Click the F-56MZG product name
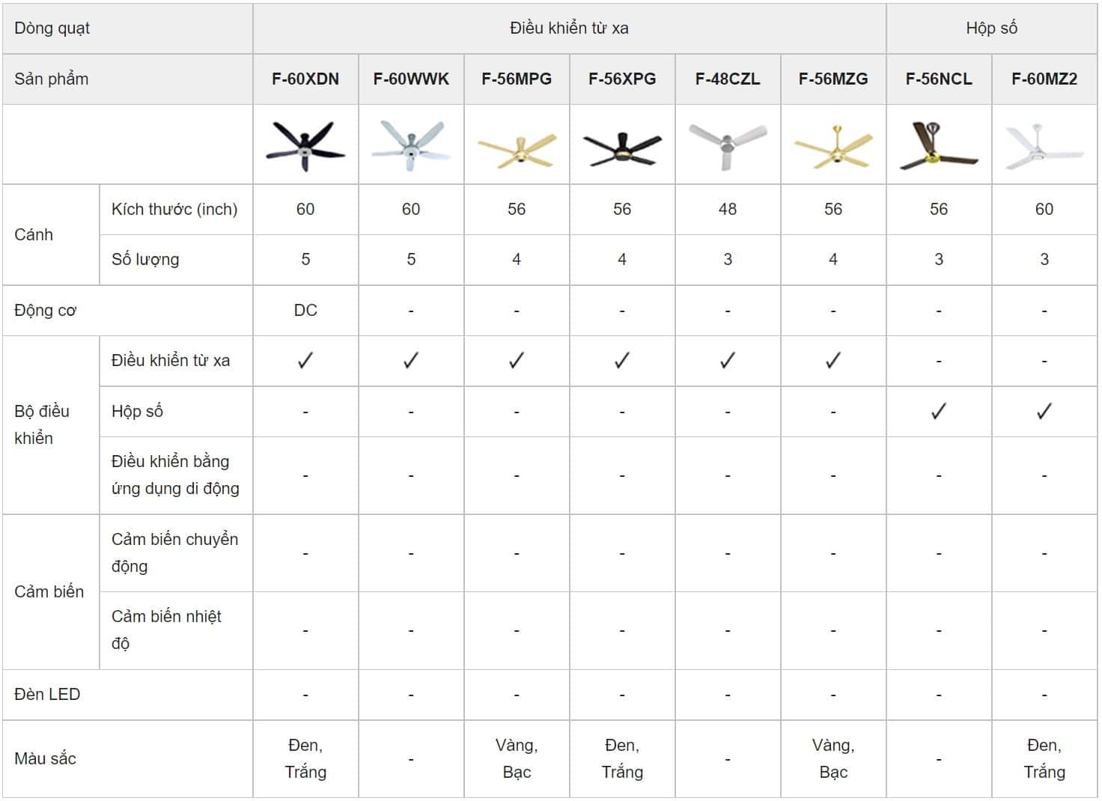The image size is (1102, 801). (833, 79)
